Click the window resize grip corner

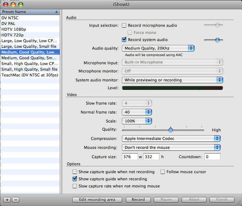(239, 203)
